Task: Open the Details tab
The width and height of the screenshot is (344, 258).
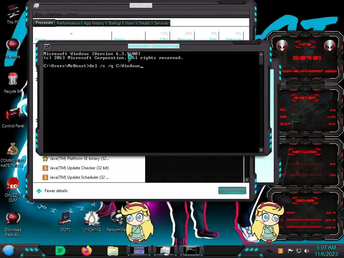Action: point(144,23)
